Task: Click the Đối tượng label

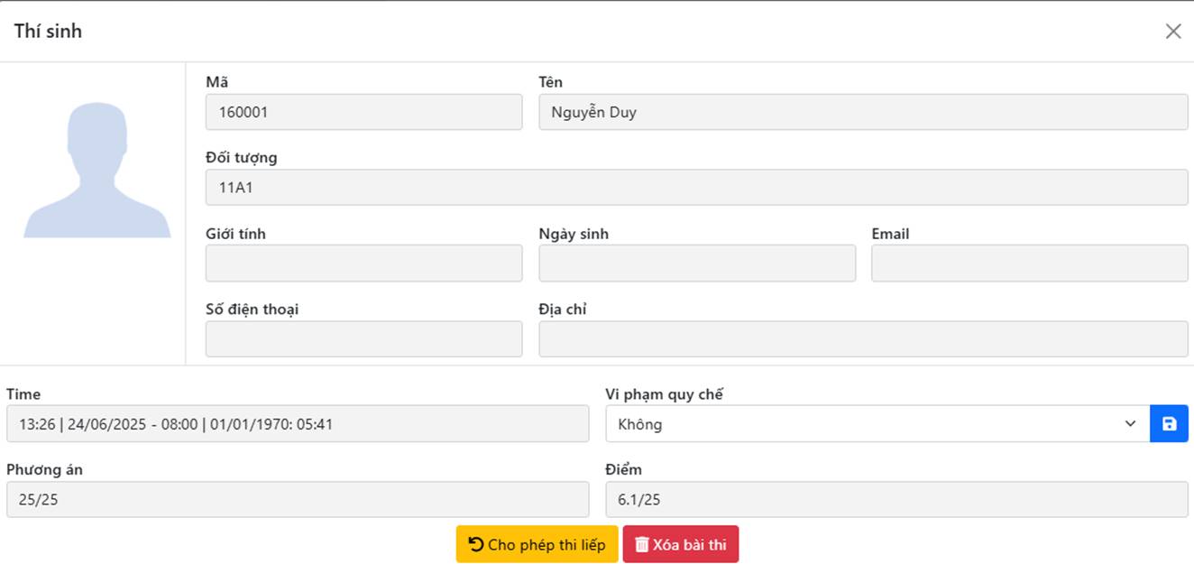Action: tap(242, 158)
